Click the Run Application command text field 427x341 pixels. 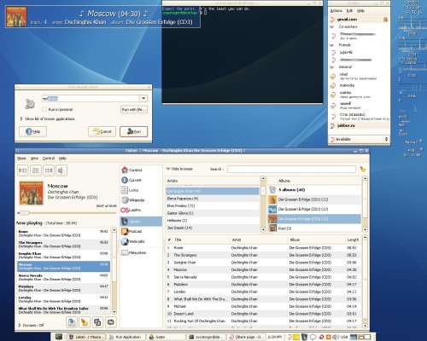tap(91, 98)
